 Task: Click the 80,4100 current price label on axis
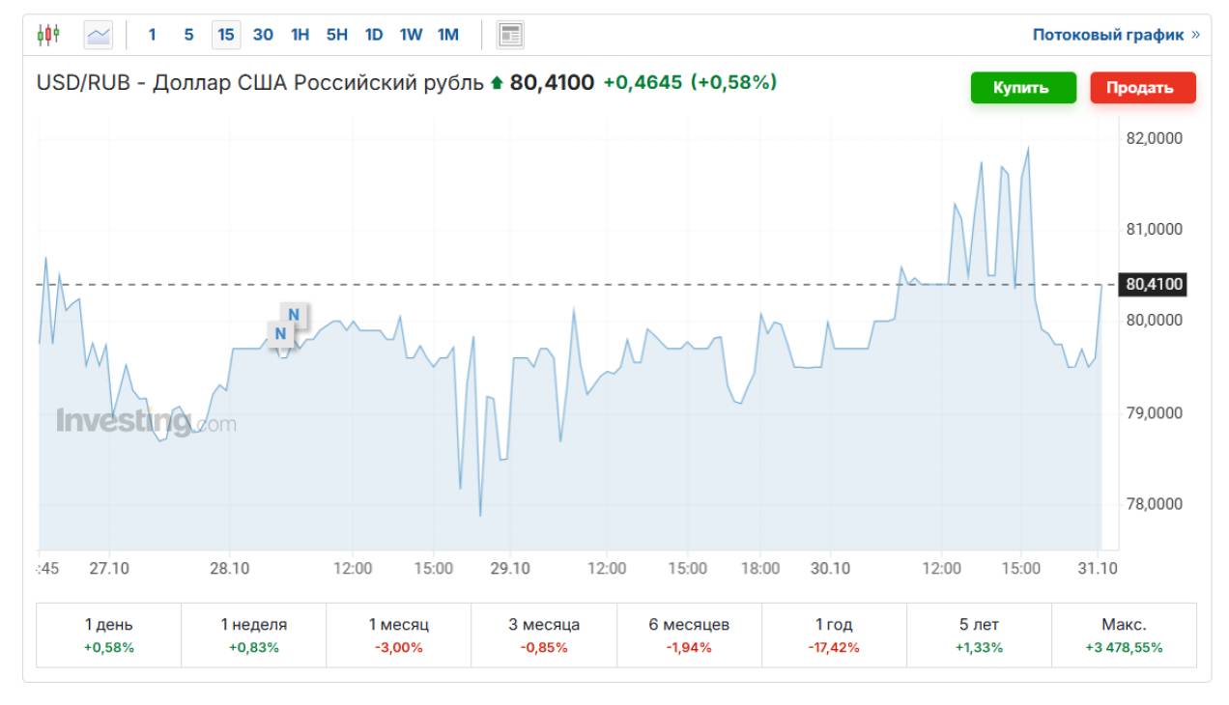pyautogui.click(x=1155, y=285)
